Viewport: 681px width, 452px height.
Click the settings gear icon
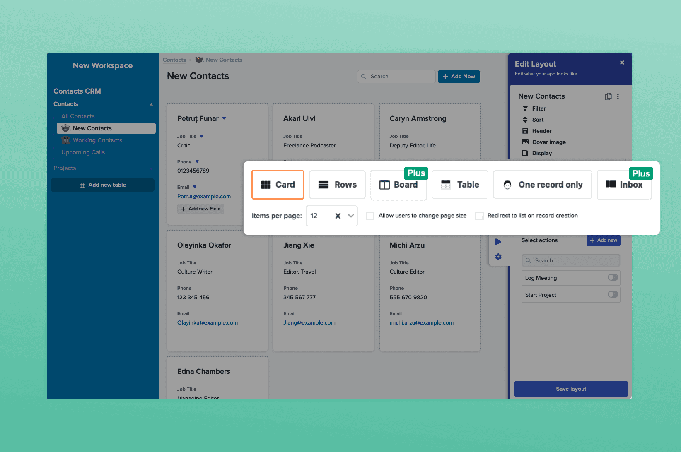click(498, 257)
